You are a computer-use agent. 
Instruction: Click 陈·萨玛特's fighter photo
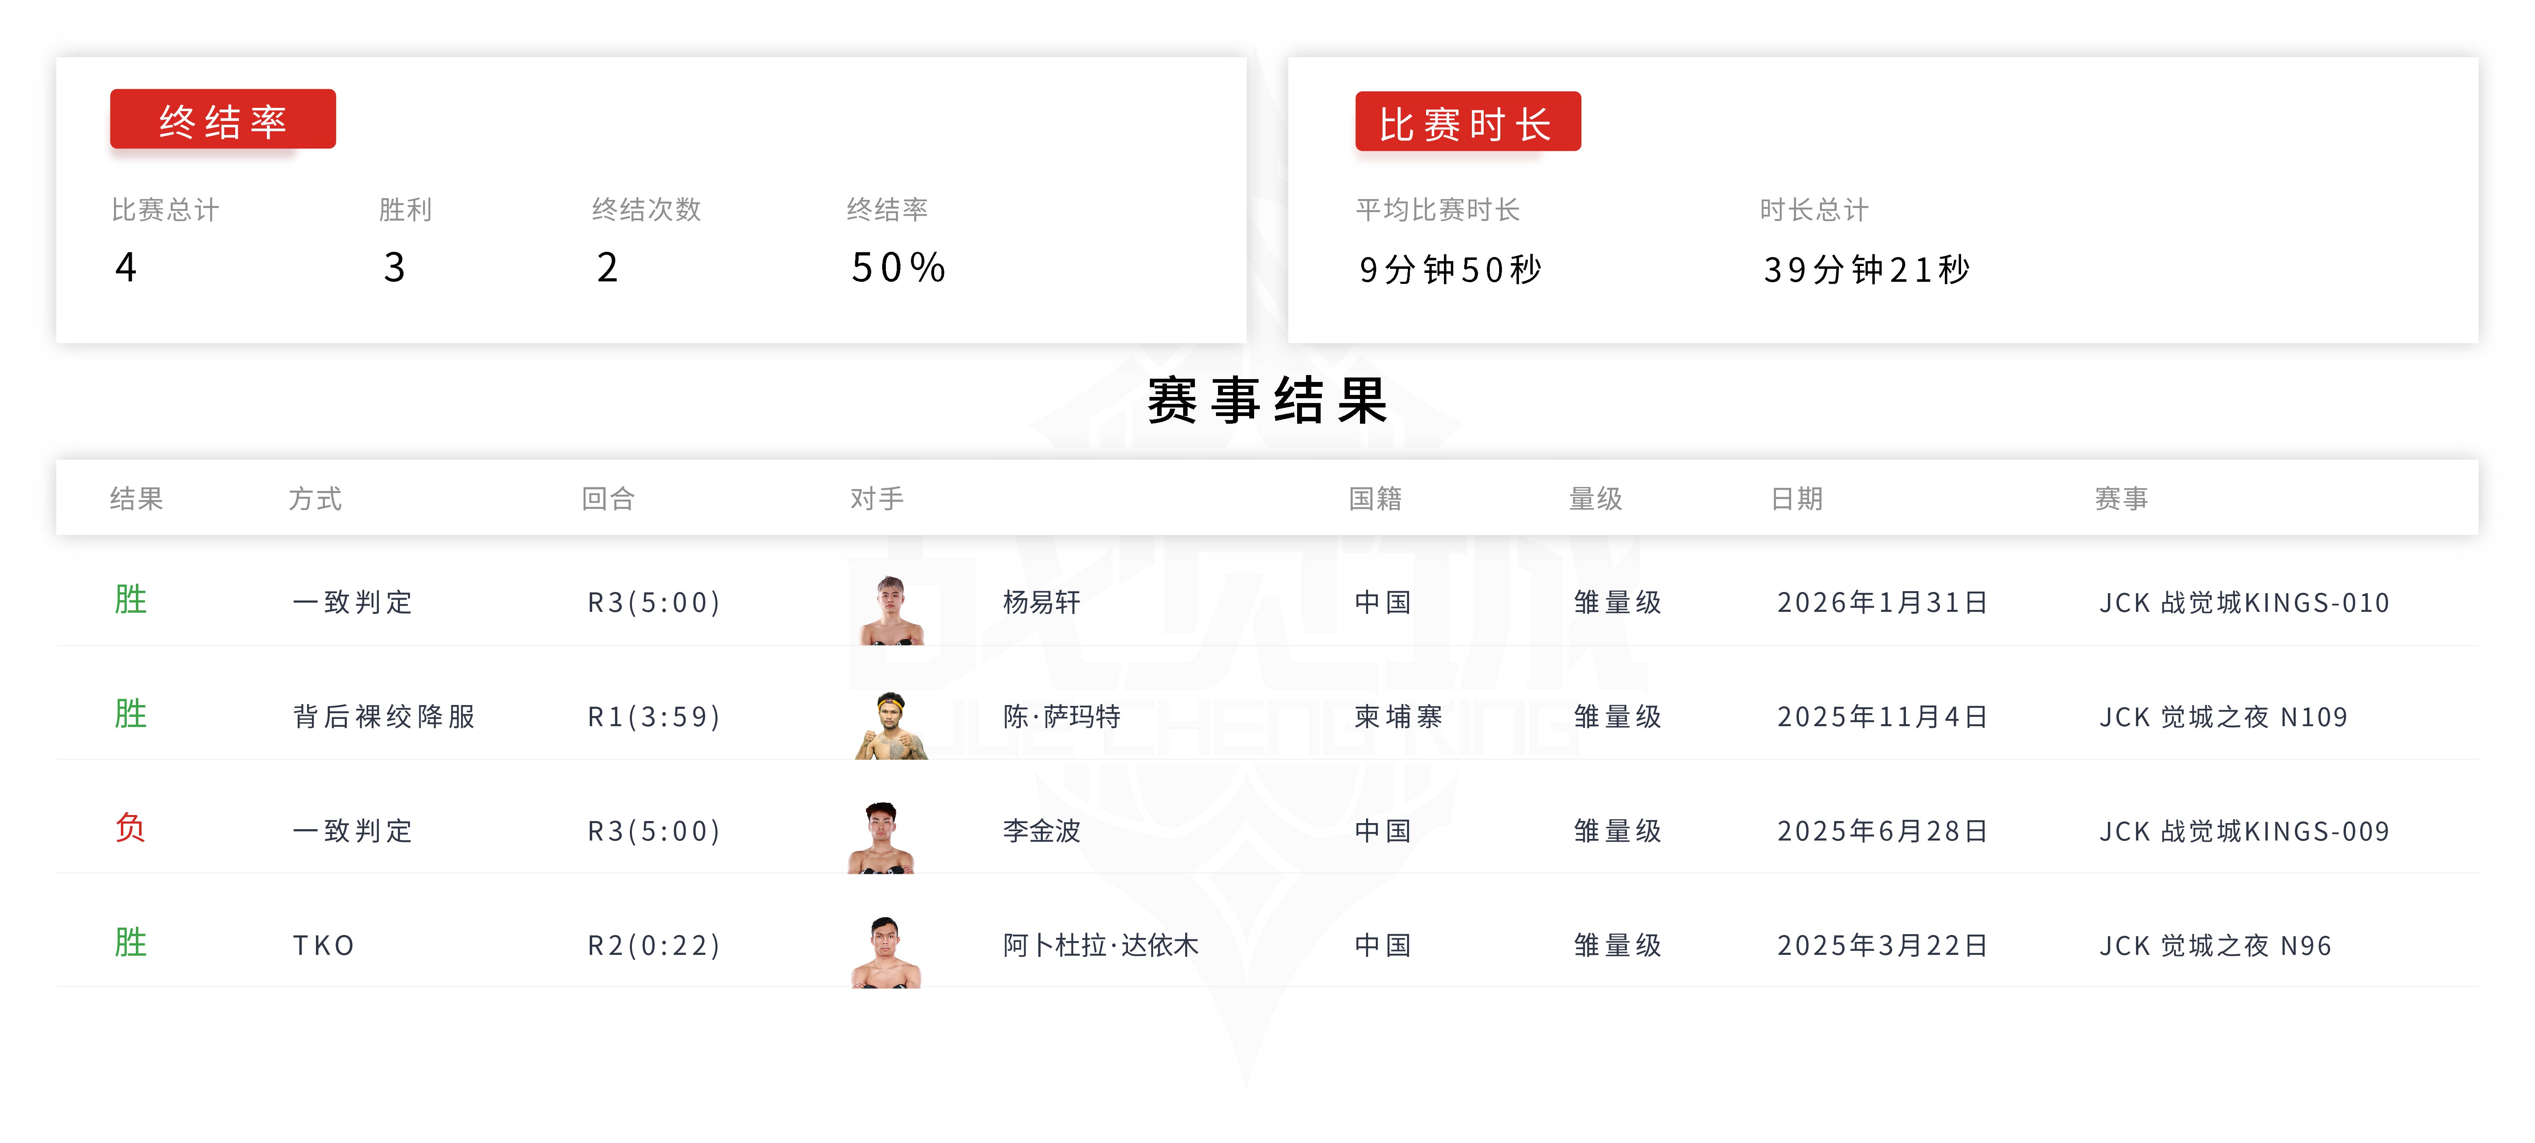(891, 725)
